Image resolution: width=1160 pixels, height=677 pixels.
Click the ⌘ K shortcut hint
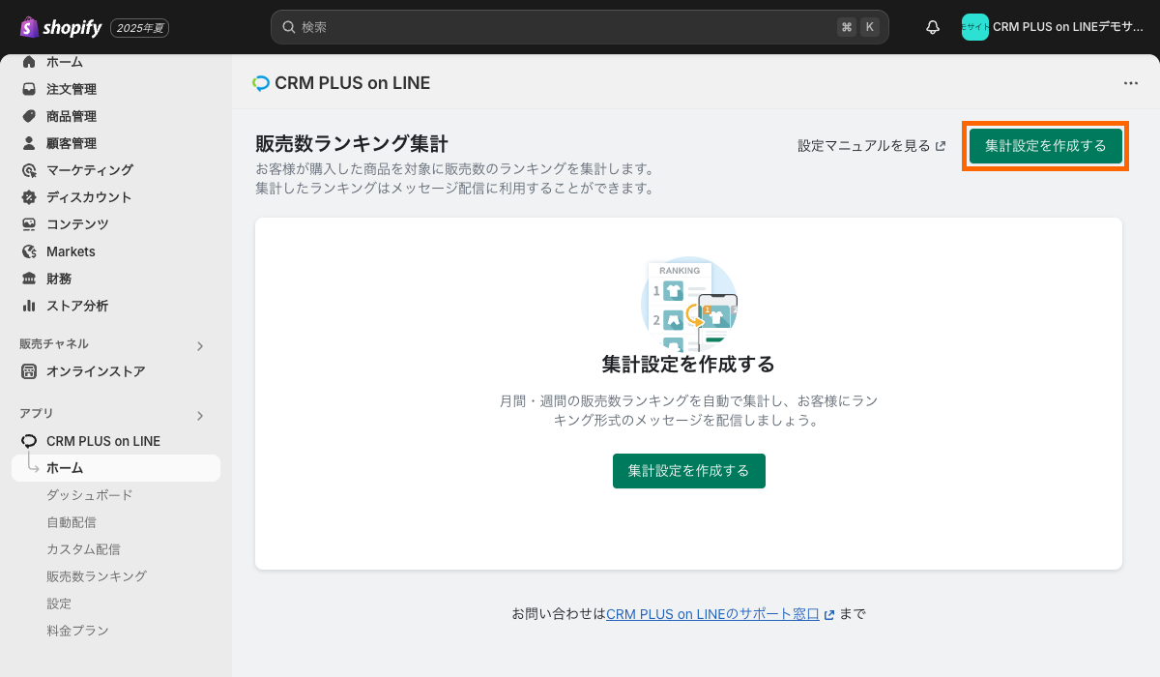pyautogui.click(x=857, y=27)
